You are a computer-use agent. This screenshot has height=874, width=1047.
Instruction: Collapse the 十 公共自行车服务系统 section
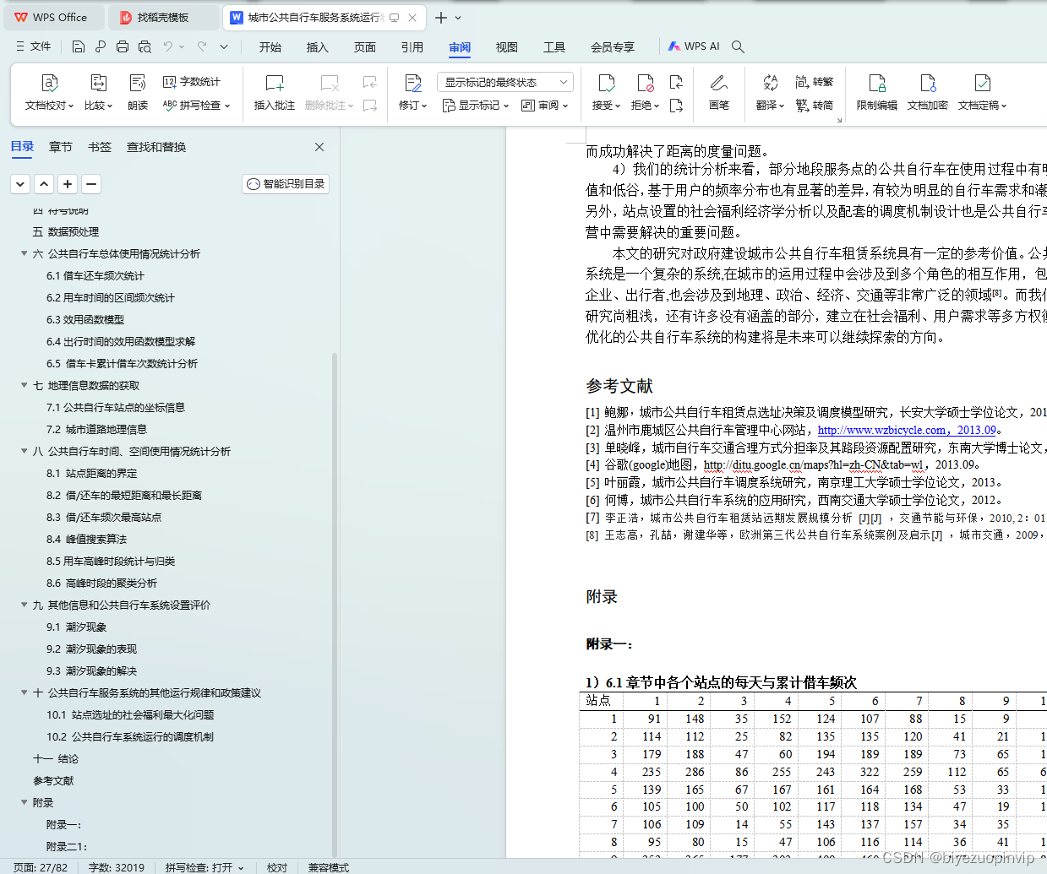pos(25,692)
